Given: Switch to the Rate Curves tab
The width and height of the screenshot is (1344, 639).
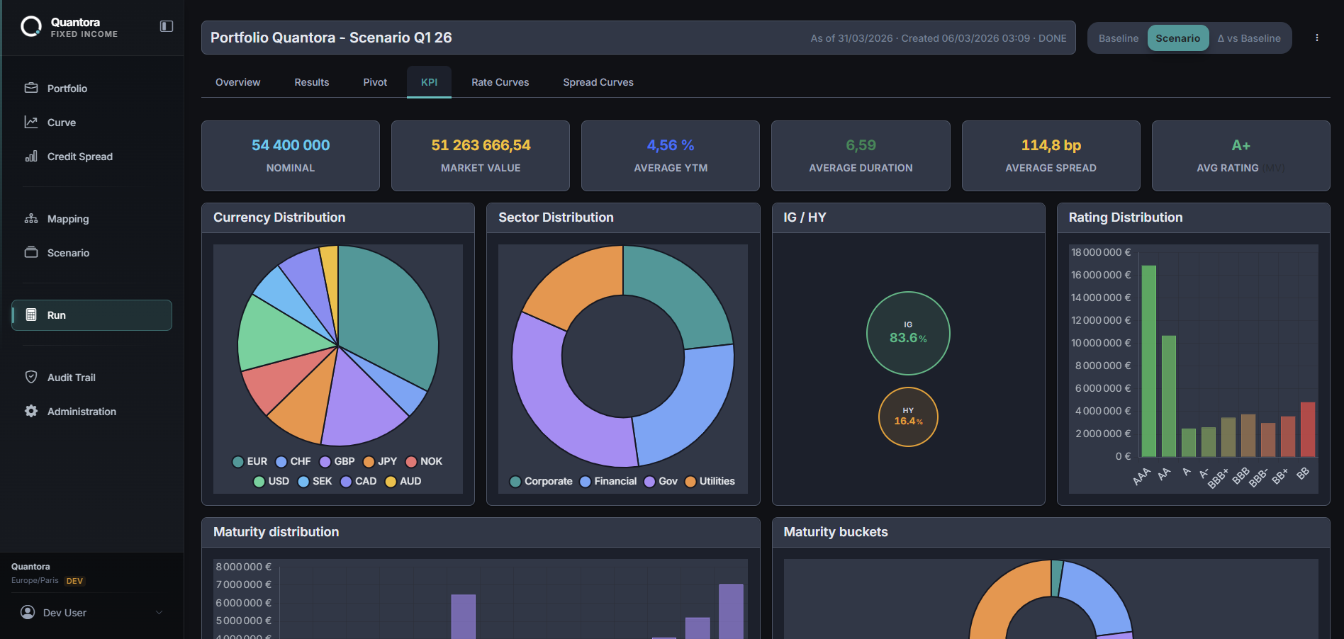Looking at the screenshot, I should 500,82.
